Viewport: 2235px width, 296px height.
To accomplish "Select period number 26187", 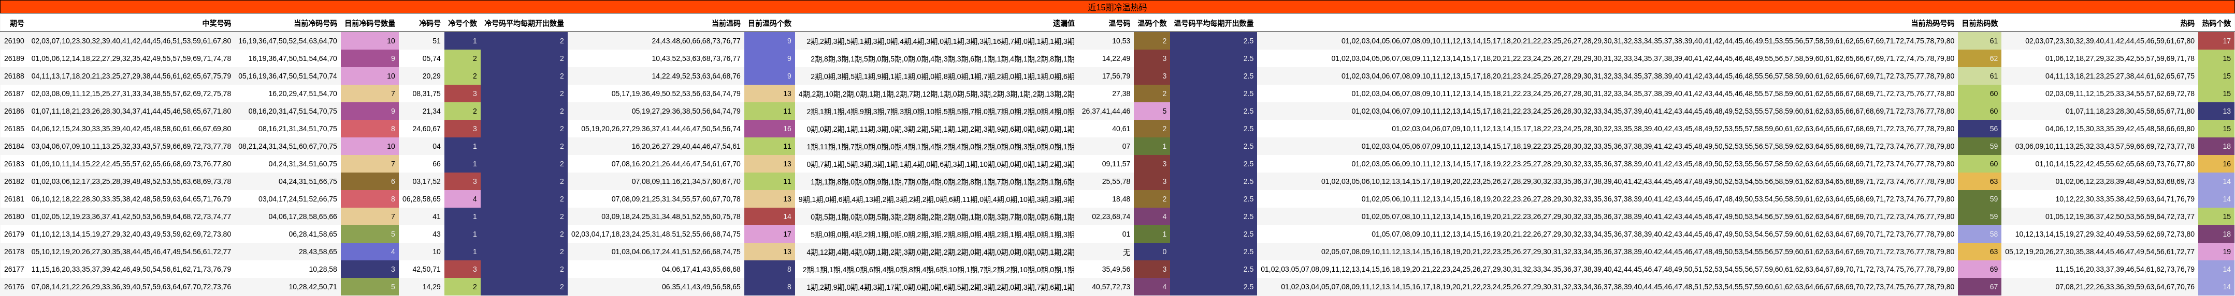I will pos(14,94).
